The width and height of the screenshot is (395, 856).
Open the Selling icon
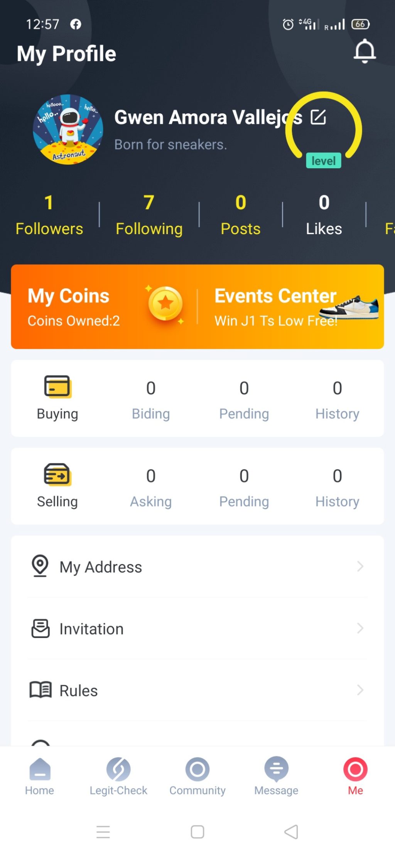[x=57, y=474]
